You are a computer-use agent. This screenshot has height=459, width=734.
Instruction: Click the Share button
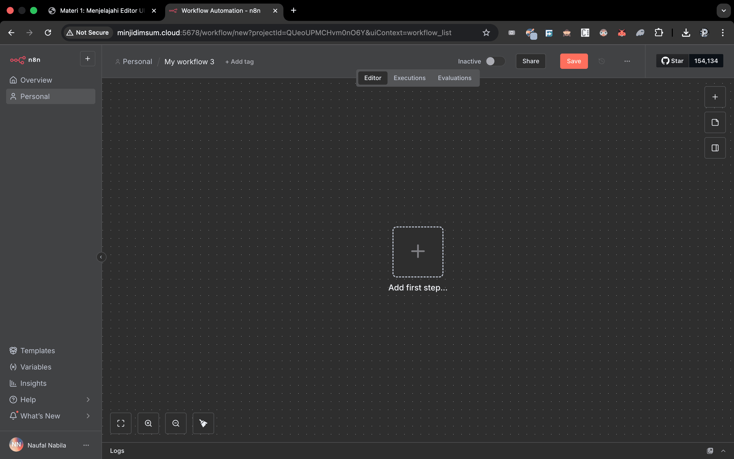(531, 61)
